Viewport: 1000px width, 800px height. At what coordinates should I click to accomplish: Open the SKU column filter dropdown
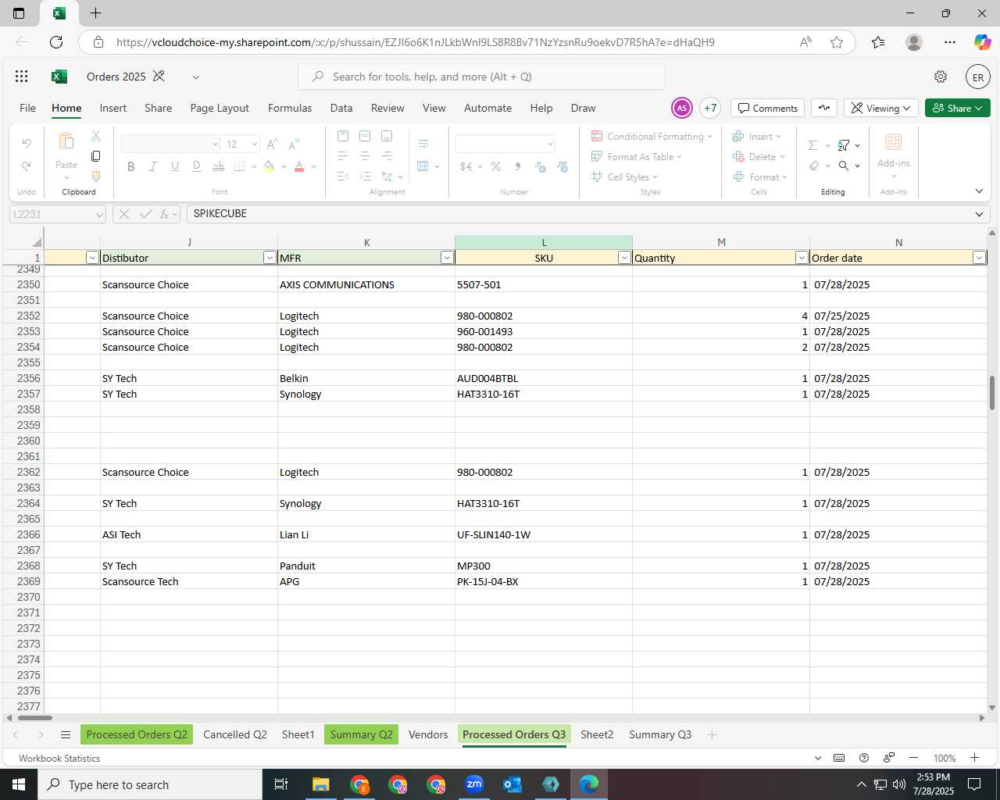[x=624, y=258]
